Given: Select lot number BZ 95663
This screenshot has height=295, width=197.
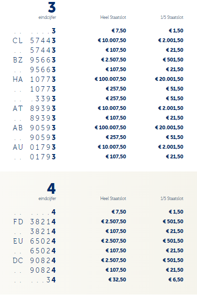Looking at the screenshot, I should point(34,60).
